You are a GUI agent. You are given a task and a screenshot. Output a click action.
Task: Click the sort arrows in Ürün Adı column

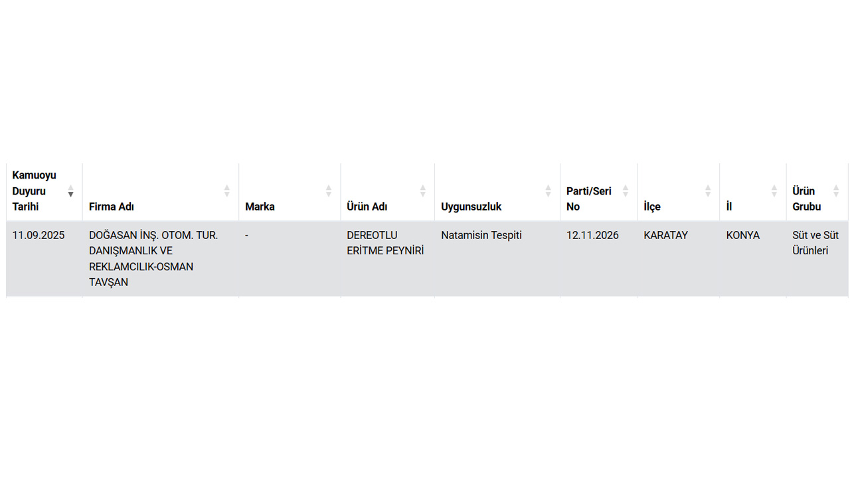tap(422, 191)
